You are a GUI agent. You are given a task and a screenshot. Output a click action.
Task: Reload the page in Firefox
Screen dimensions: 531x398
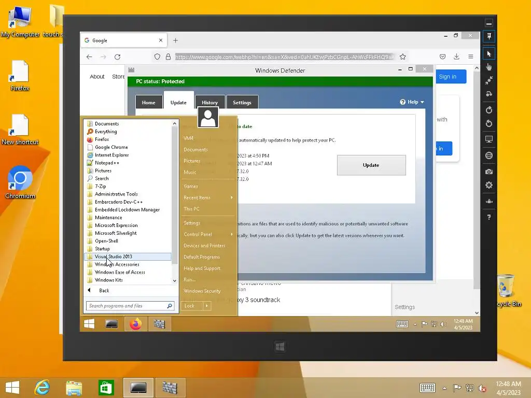click(x=118, y=57)
